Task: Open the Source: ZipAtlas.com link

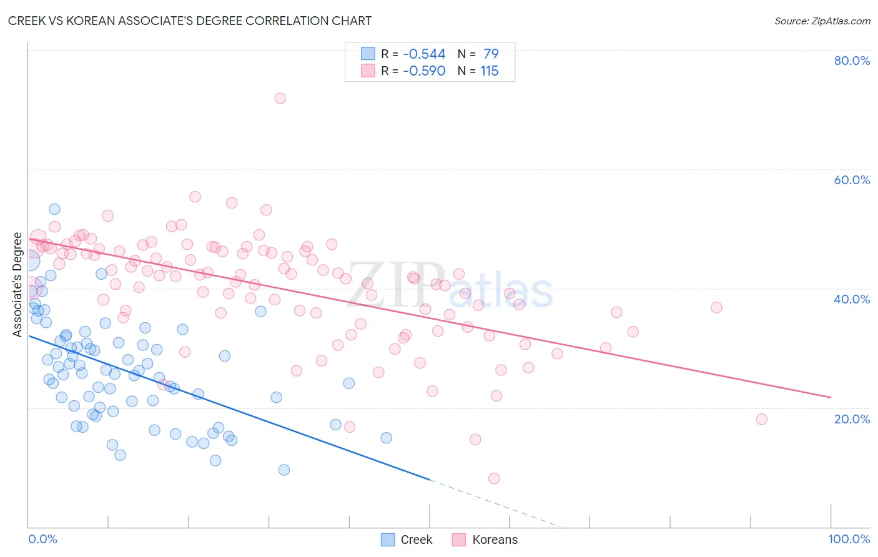Action: pyautogui.click(x=822, y=21)
